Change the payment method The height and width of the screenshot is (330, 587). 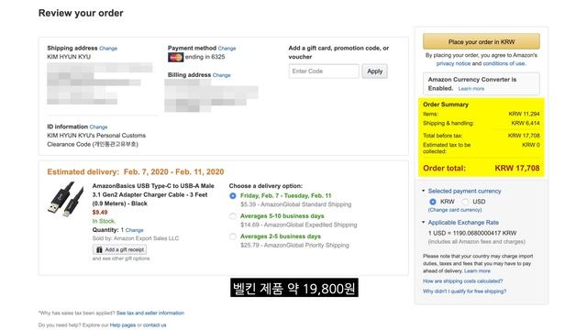[227, 49]
